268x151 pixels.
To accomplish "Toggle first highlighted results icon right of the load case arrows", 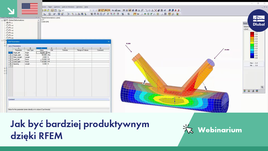I will (99, 10).
